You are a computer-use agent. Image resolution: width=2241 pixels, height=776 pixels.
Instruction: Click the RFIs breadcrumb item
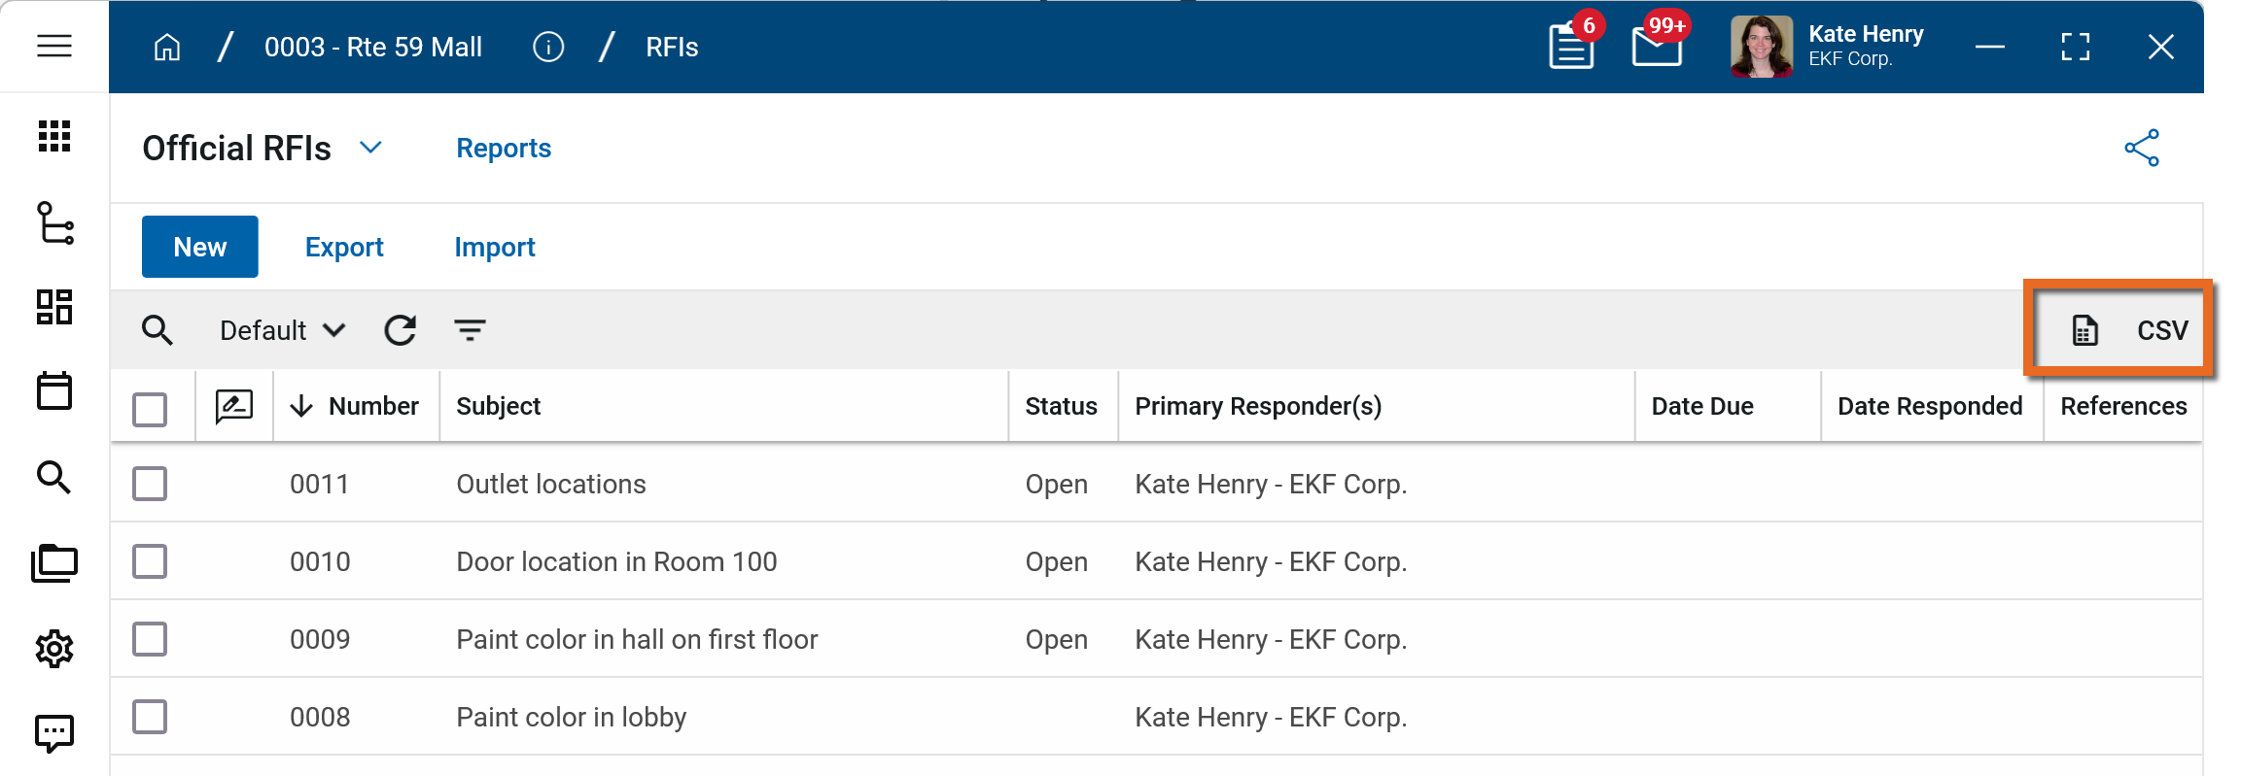pos(672,47)
